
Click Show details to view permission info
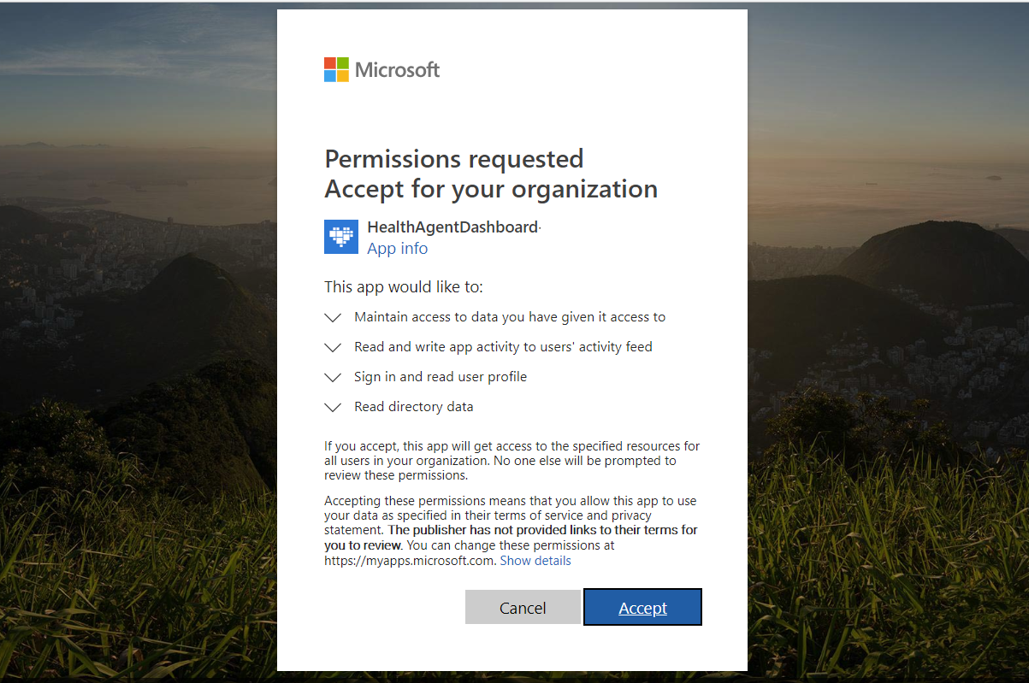[535, 560]
